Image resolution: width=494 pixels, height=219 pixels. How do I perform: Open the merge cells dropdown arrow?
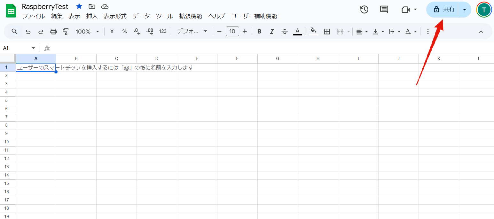point(348,32)
